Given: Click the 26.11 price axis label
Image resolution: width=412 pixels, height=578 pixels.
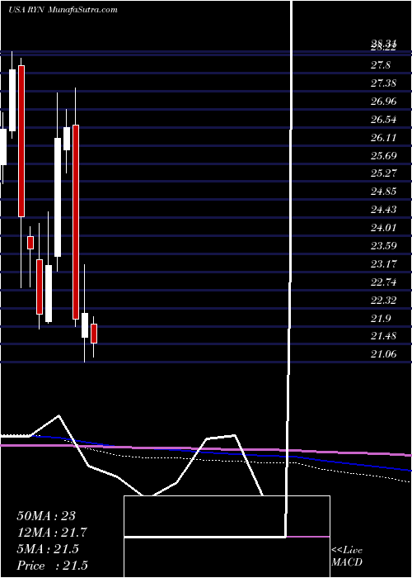Looking at the screenshot, I should 384,138.
